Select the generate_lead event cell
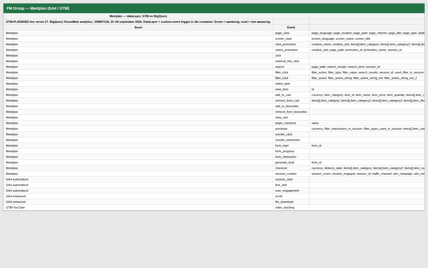This screenshot has height=268, width=428. click(291, 162)
